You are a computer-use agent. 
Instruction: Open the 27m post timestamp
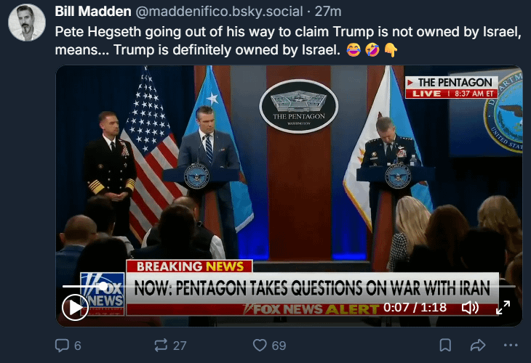[x=328, y=12]
